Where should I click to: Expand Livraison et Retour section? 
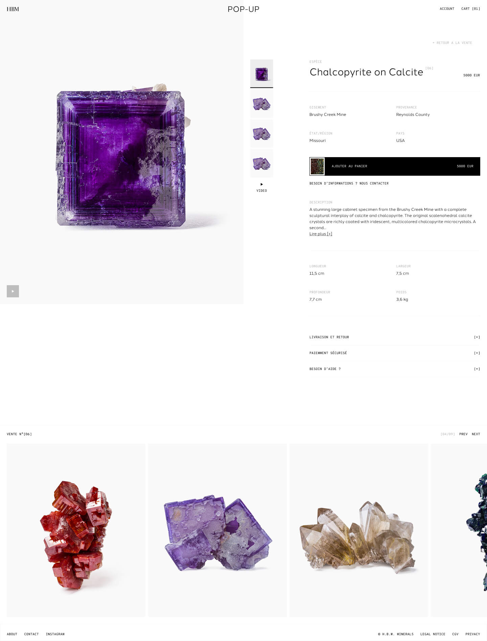click(x=395, y=337)
